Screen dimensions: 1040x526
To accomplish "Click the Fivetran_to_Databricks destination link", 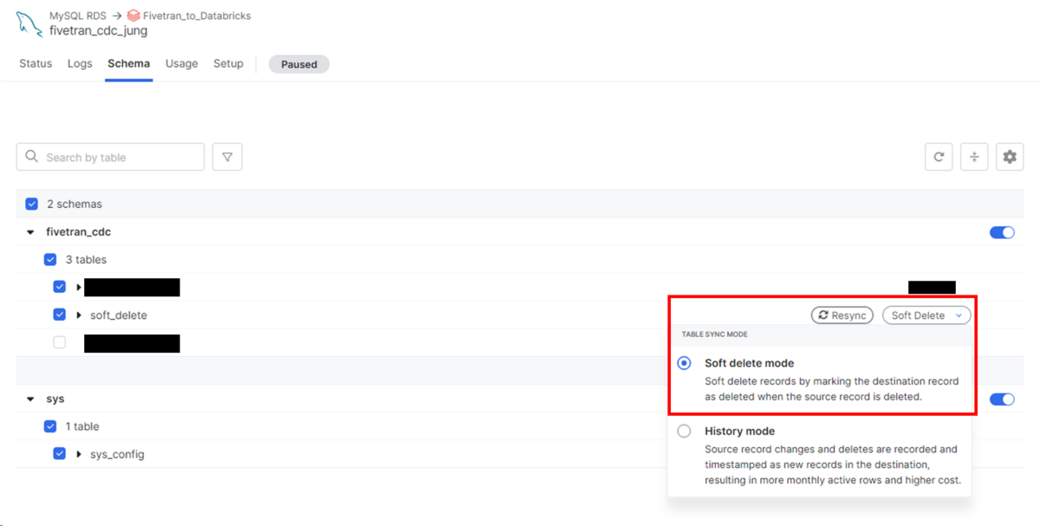I will [197, 16].
